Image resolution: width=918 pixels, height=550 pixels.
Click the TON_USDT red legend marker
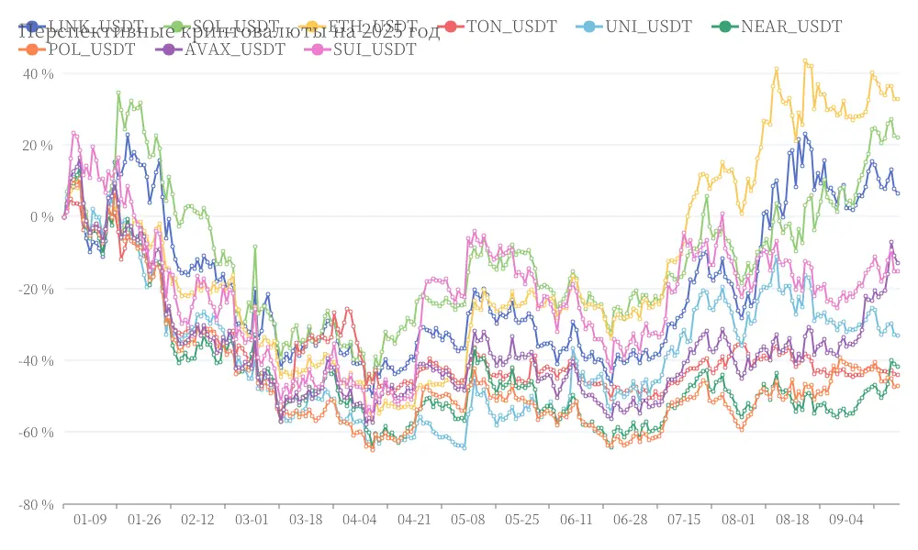tap(450, 27)
